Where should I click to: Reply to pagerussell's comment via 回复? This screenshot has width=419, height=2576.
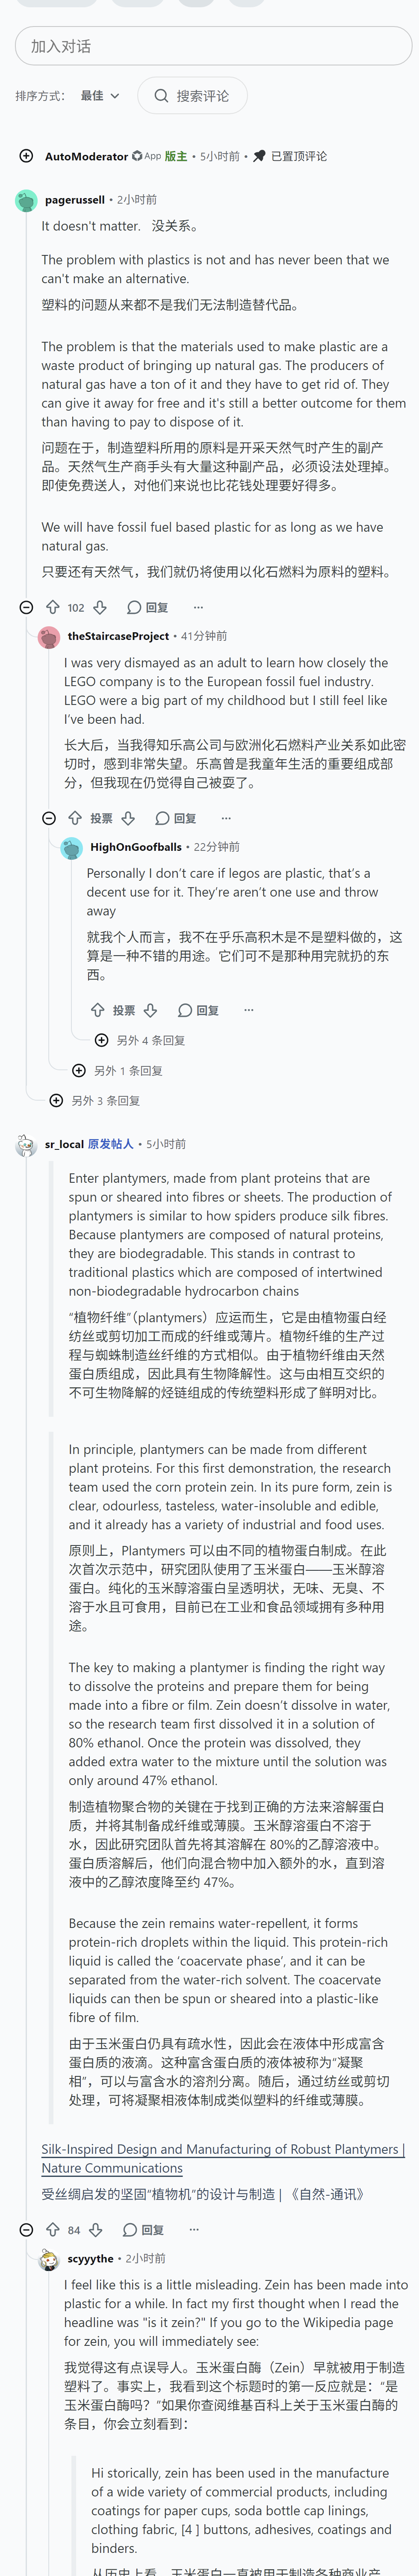pyautogui.click(x=148, y=607)
